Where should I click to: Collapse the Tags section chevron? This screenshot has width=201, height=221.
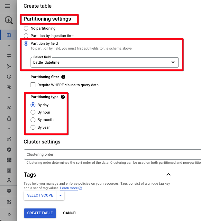click(x=169, y=174)
